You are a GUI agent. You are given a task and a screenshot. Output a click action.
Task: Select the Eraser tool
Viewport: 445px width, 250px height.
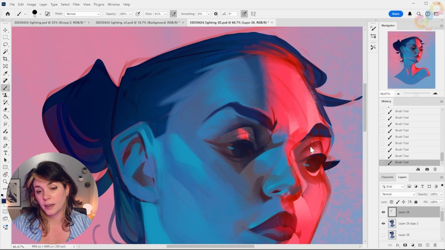[x=5, y=110]
